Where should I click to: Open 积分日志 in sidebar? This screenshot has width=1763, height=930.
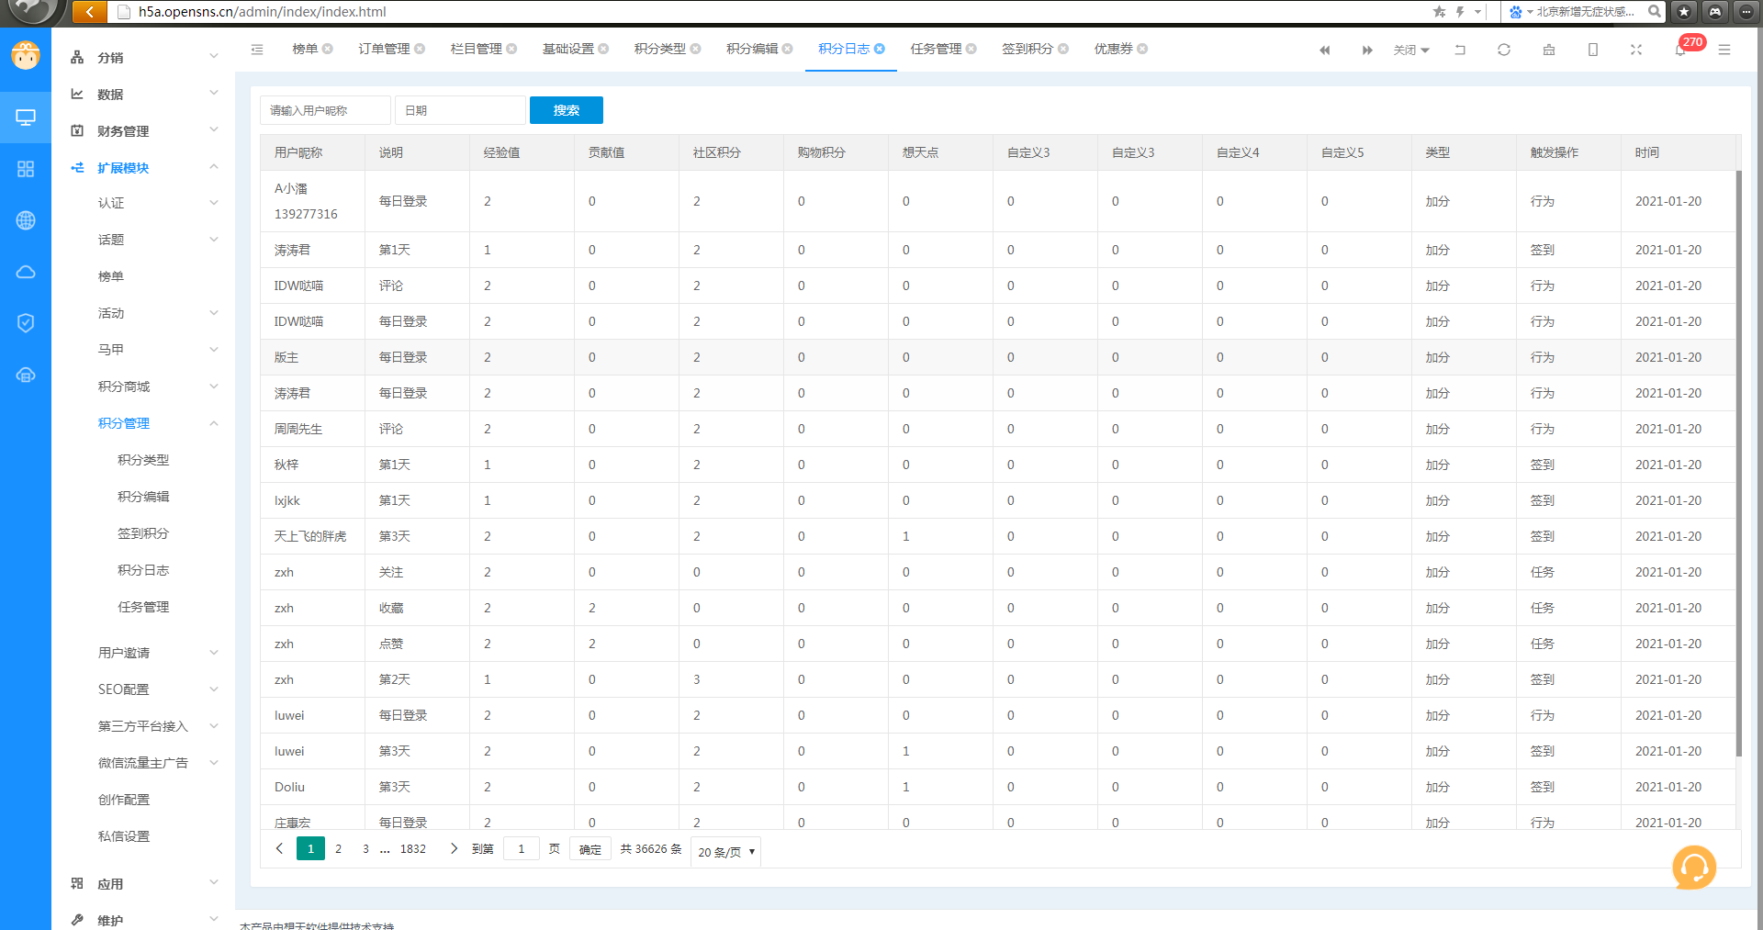pos(143,570)
